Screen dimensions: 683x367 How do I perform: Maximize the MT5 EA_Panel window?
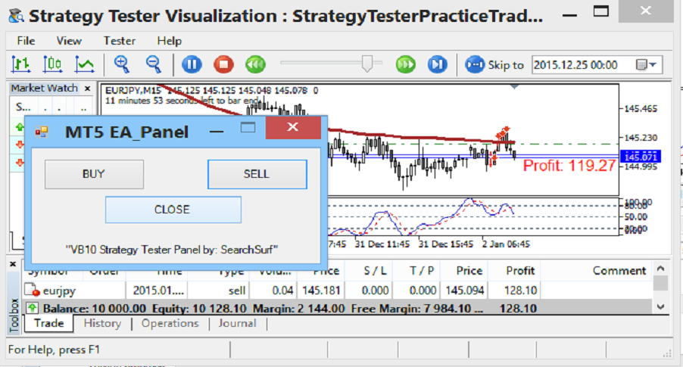pyautogui.click(x=248, y=127)
